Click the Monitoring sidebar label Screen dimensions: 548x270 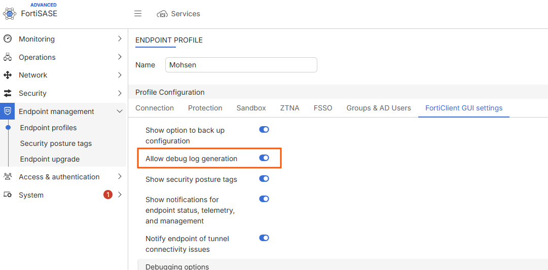[36, 39]
